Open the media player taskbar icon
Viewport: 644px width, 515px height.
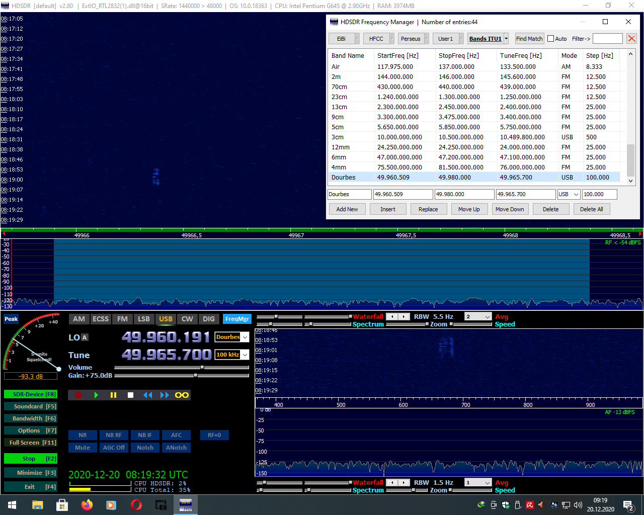pos(111,505)
